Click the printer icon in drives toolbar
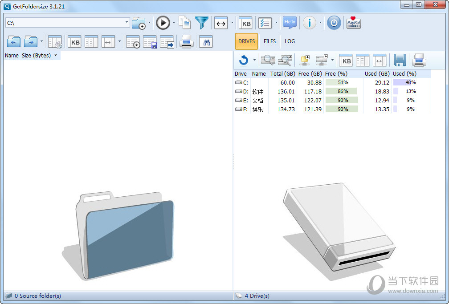The width and height of the screenshot is (449, 304). tap(419, 60)
